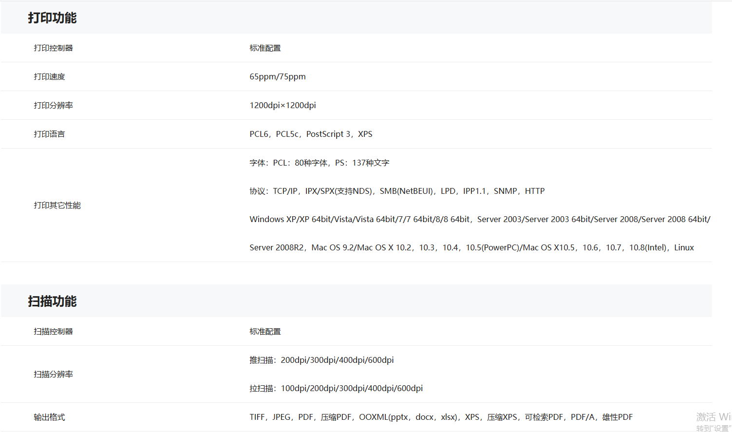
Task: Select the 打印其它性能 label
Action: pyautogui.click(x=57, y=206)
